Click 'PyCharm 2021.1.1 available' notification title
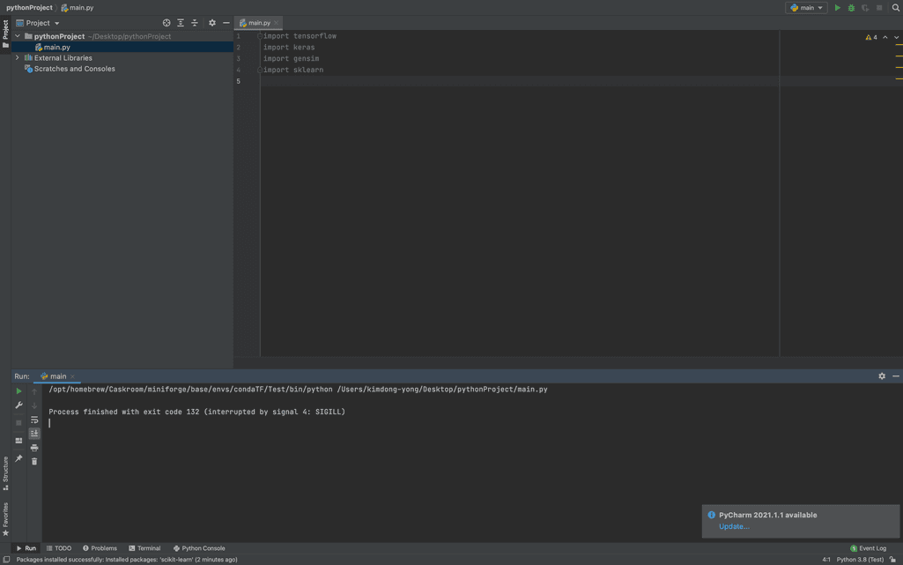903x565 pixels. point(767,515)
